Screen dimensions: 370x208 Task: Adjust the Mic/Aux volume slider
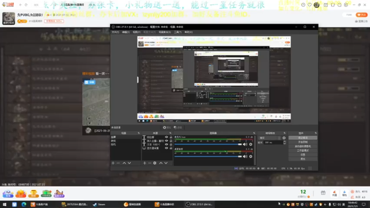208,144
